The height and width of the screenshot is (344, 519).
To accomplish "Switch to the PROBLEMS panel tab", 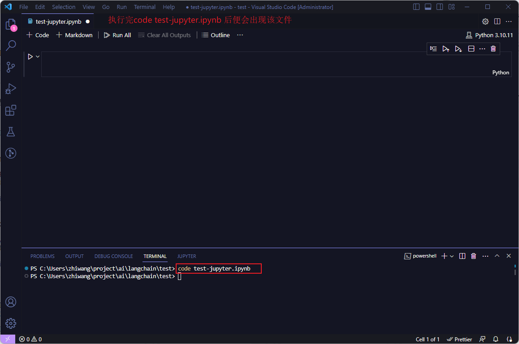I will point(43,256).
